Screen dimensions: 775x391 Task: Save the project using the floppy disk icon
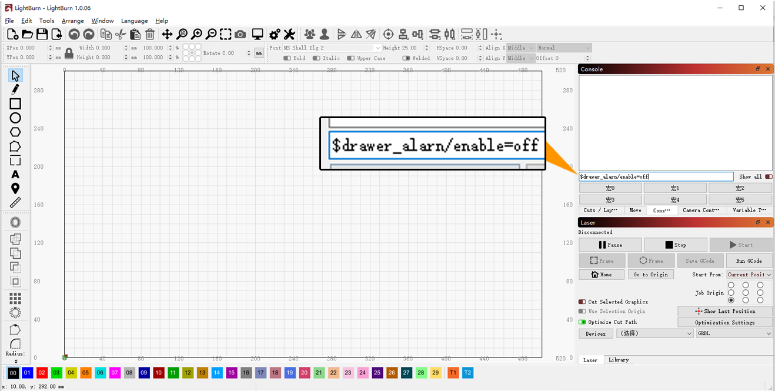[x=42, y=35]
